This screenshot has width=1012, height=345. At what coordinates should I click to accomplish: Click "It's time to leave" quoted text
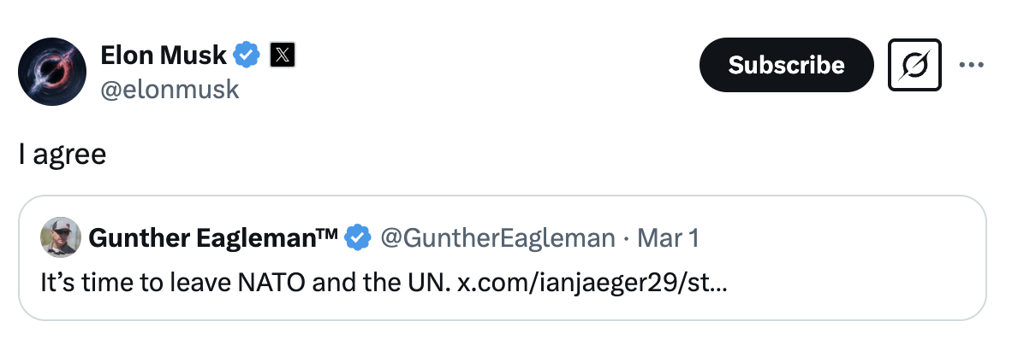click(119, 284)
